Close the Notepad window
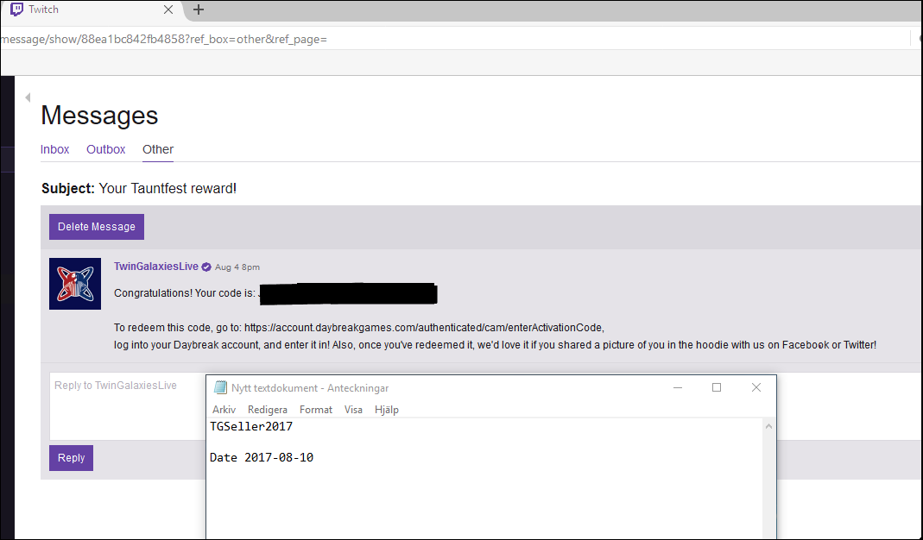 pyautogui.click(x=756, y=387)
